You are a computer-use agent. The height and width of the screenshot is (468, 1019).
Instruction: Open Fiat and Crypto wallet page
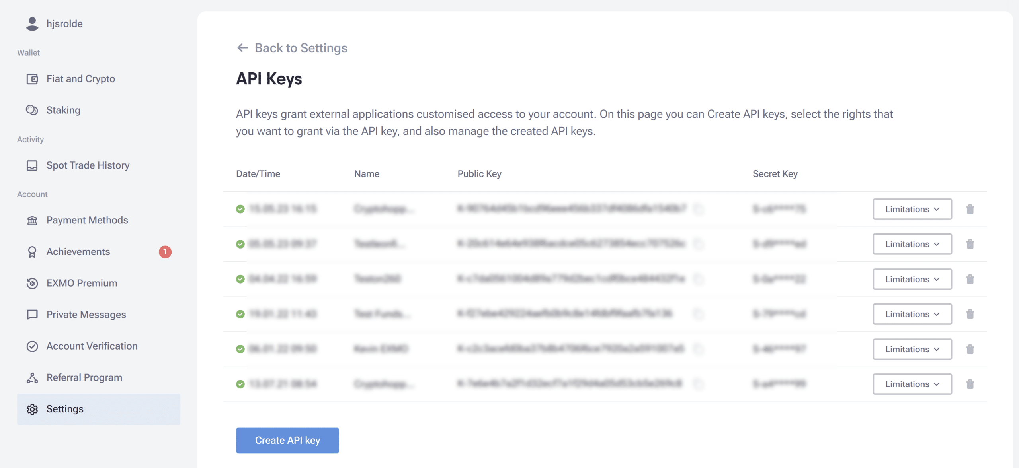tap(81, 79)
